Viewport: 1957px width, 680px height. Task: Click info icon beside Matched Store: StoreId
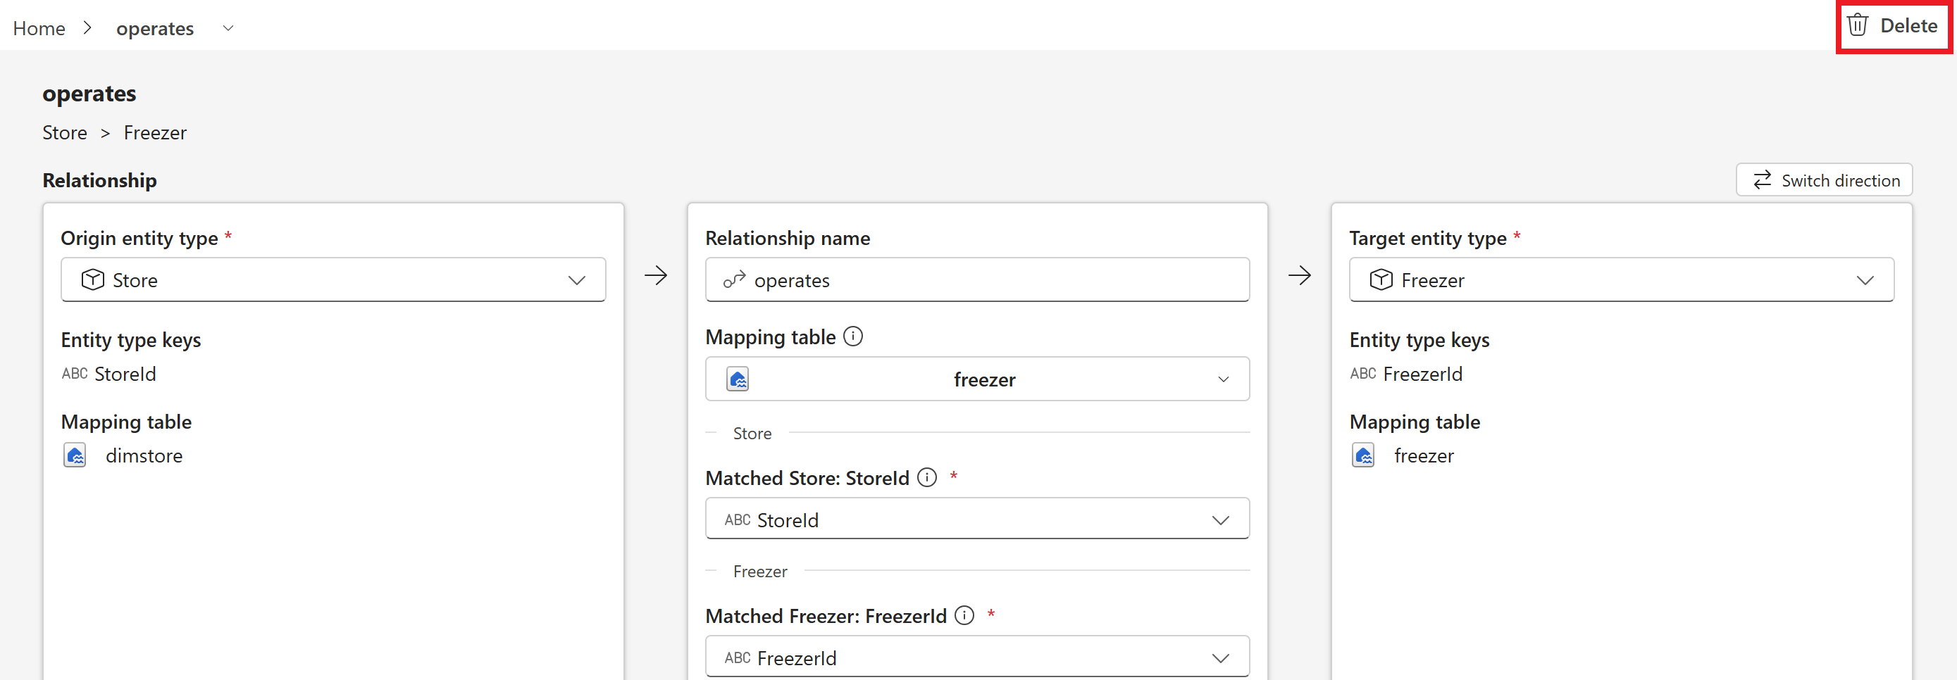(927, 477)
